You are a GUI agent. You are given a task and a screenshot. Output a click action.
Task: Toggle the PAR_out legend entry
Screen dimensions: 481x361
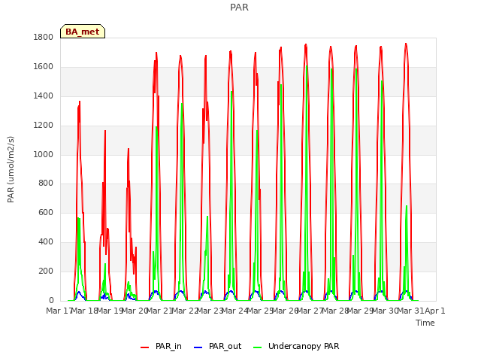218,346
